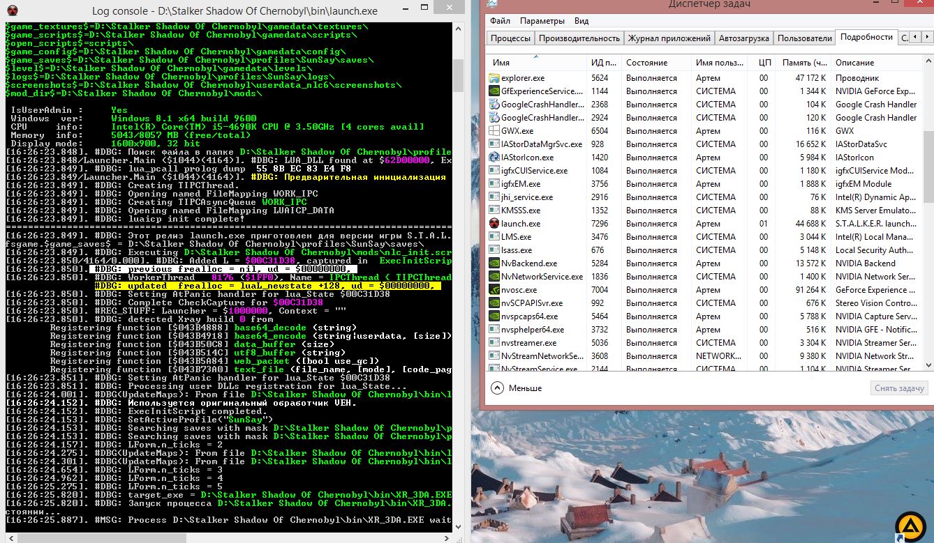Image resolution: width=934 pixels, height=543 pixels.
Task: Click the 91 264 K memory value
Action: click(811, 290)
